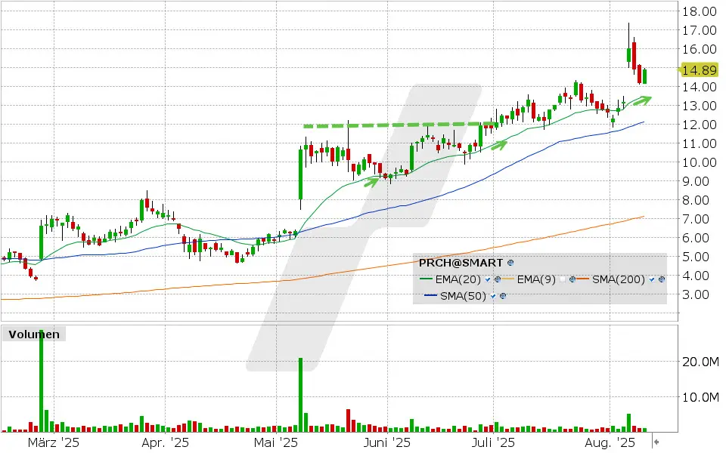Click the 20.0M volume axis label
Image resolution: width=726 pixels, height=453 pixels.
pos(700,362)
